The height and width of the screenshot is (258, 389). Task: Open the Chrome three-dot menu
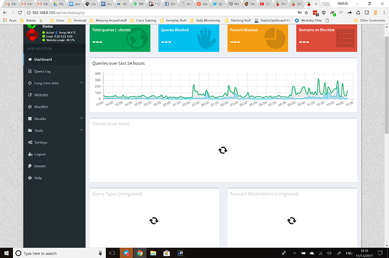(384, 12)
